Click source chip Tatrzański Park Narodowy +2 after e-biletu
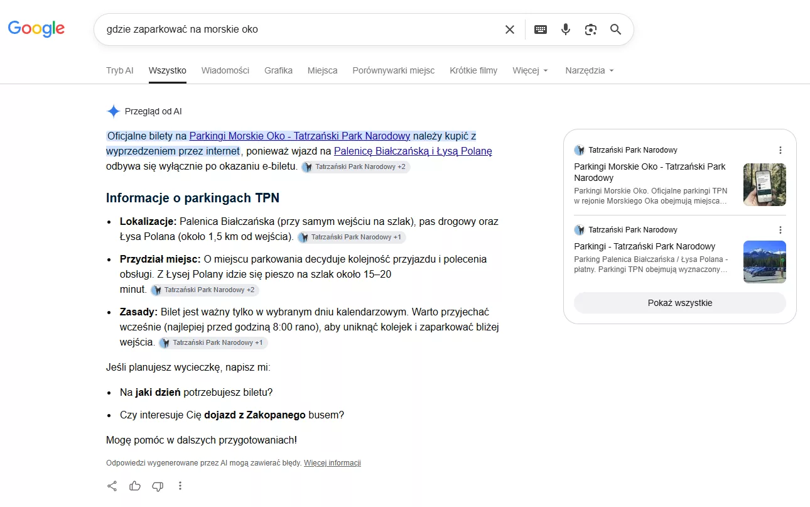The height and width of the screenshot is (507, 810). point(355,167)
